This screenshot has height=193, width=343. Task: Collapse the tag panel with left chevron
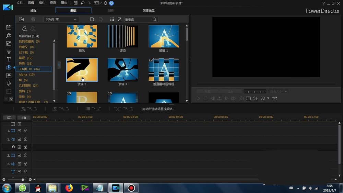pos(59,65)
